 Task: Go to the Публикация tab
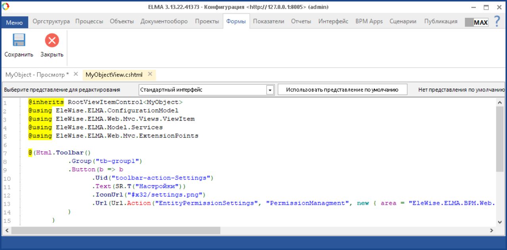(441, 21)
